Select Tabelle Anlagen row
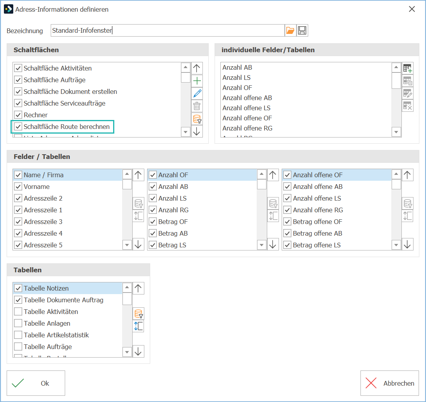This screenshot has width=426, height=402. point(67,323)
